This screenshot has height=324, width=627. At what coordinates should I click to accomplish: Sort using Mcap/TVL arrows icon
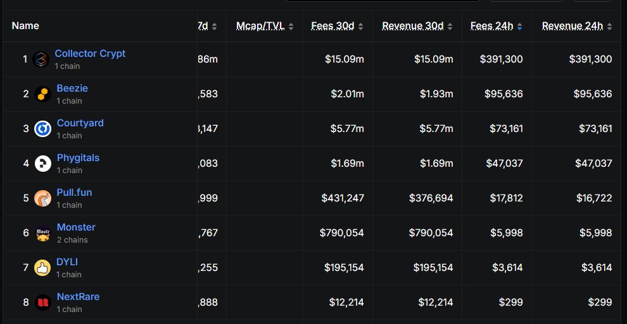(291, 27)
